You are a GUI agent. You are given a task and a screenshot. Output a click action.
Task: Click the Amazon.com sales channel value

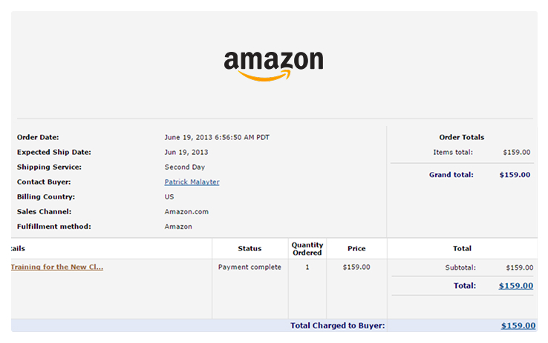[186, 212]
